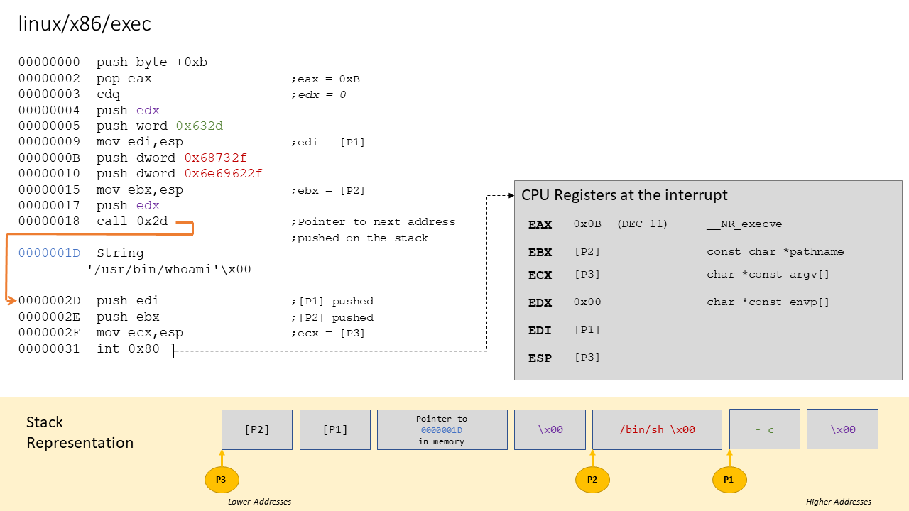This screenshot has width=909, height=511.
Task: Click 'const char *pathname' description
Action: [775, 252]
